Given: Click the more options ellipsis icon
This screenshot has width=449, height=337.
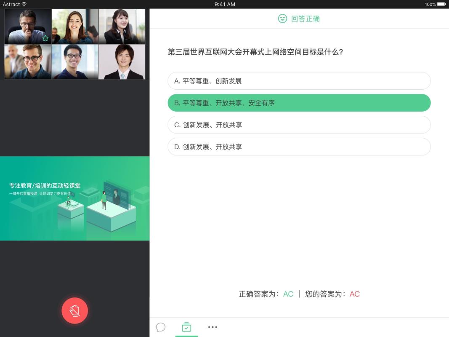Looking at the screenshot, I should click(x=213, y=327).
